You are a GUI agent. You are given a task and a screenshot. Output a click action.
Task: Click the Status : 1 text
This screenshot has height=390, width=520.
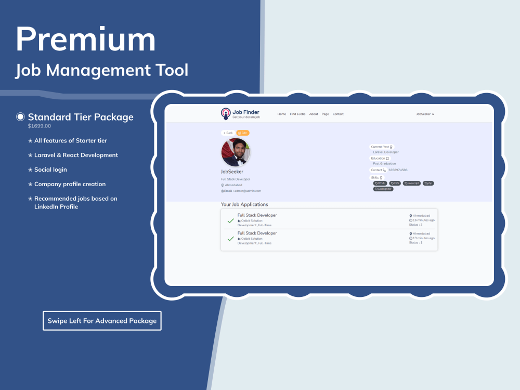click(415, 243)
